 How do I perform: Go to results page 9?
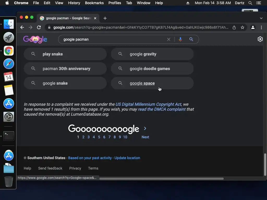point(120,137)
